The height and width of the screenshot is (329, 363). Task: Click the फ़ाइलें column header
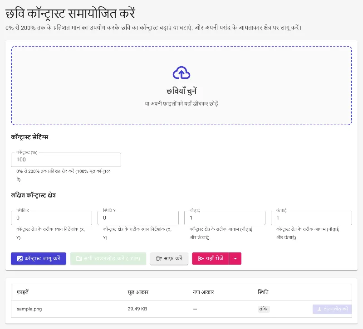point(23,292)
